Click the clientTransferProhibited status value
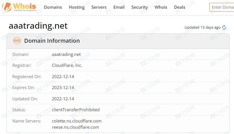Screen dimensions: 234x134 [x=76, y=110]
